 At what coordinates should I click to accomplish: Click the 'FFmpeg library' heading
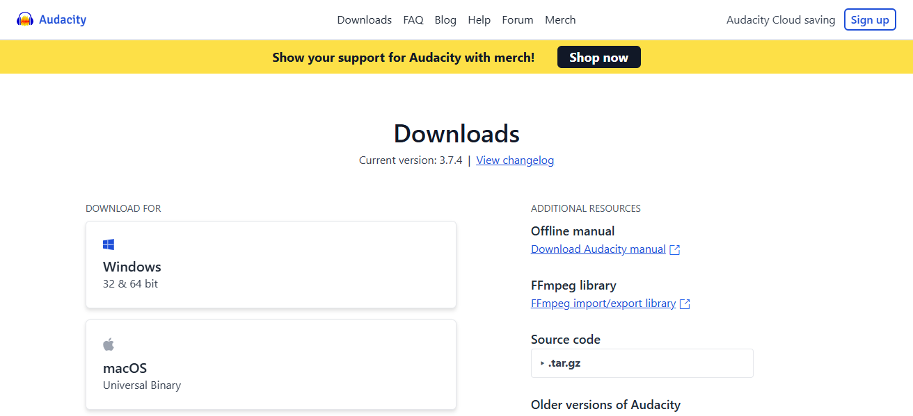coord(573,285)
